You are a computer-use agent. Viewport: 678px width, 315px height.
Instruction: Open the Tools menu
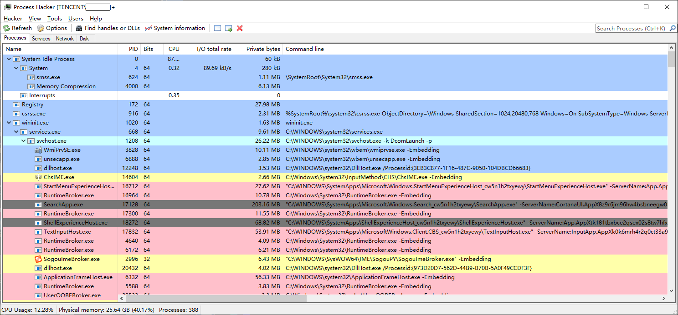point(54,18)
